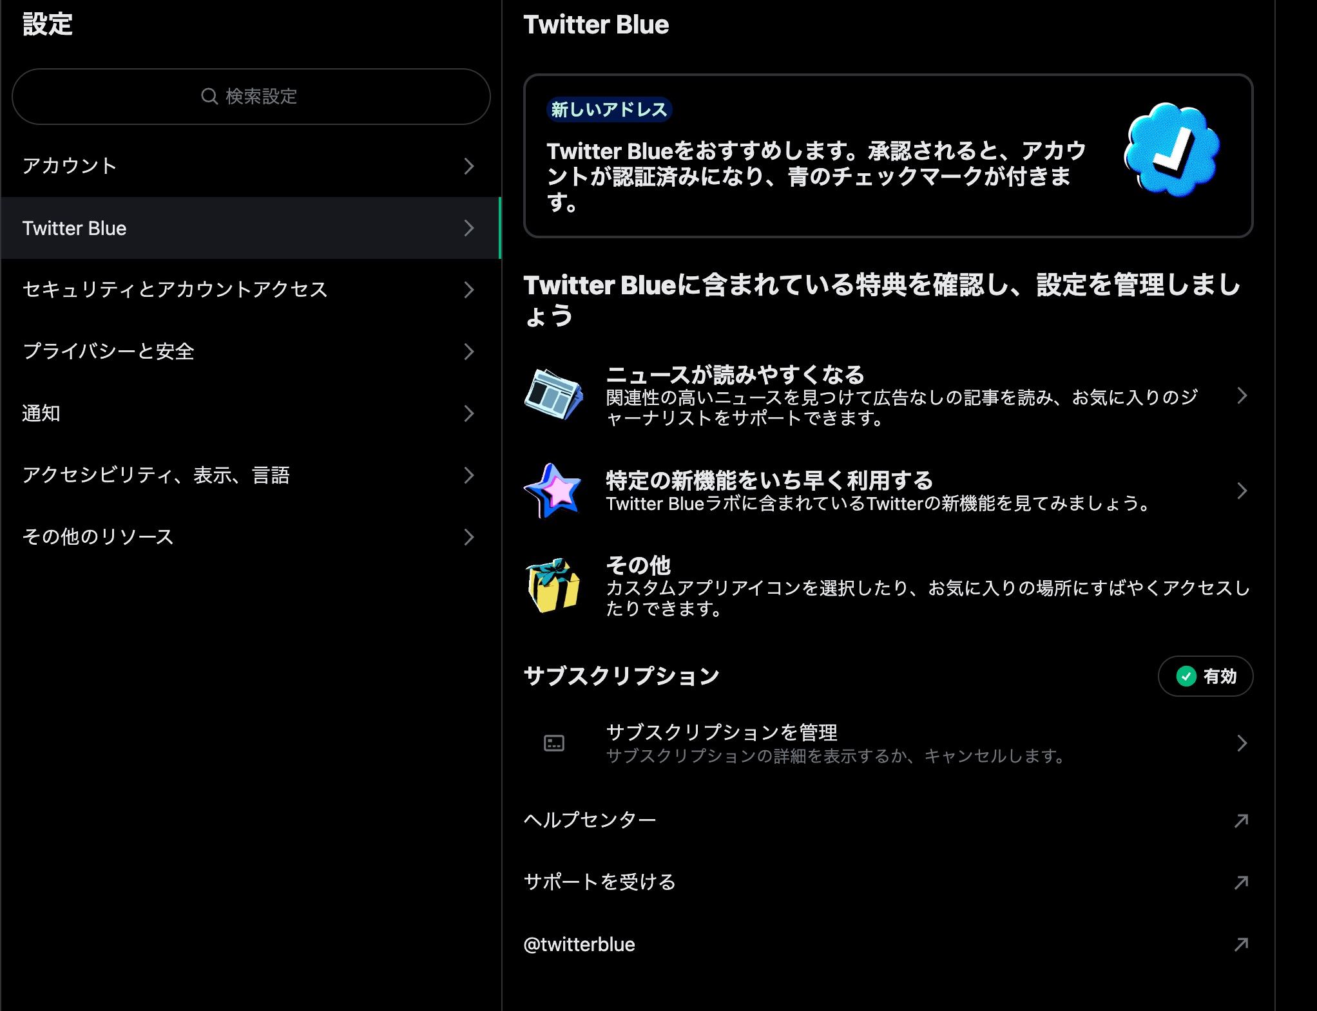Open the news feature chevron

1242,395
